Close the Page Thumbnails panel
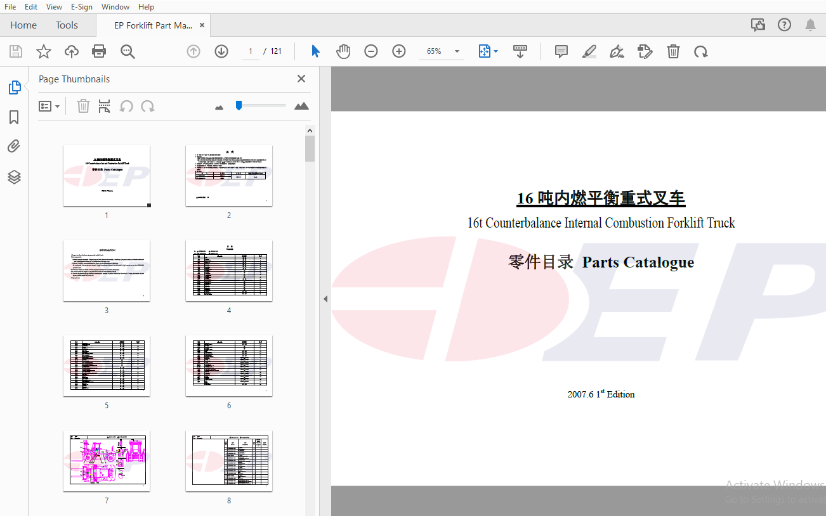Image resolution: width=826 pixels, height=516 pixels. click(301, 79)
